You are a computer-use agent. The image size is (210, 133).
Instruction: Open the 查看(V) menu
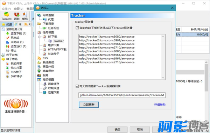click(19, 9)
